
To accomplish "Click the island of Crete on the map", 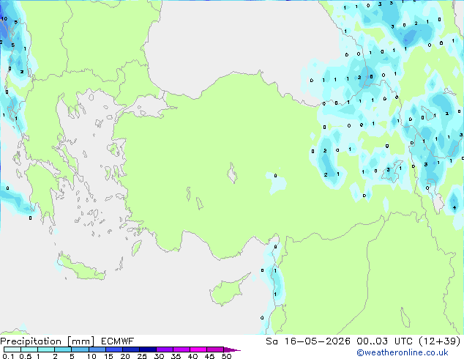I will click(x=81, y=267).
